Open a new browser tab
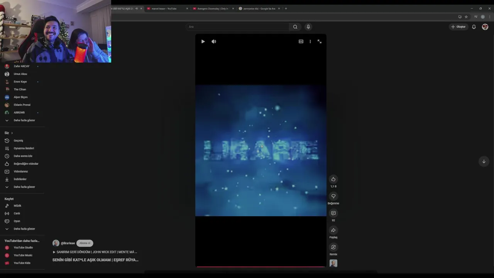The height and width of the screenshot is (278, 494). pyautogui.click(x=286, y=8)
